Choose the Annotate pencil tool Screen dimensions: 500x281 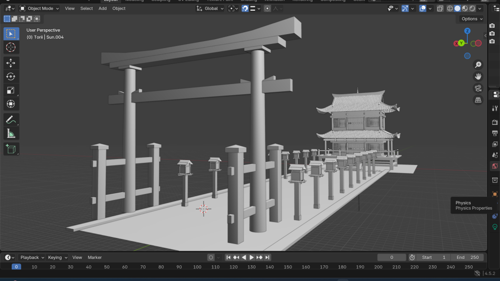pyautogui.click(x=11, y=120)
